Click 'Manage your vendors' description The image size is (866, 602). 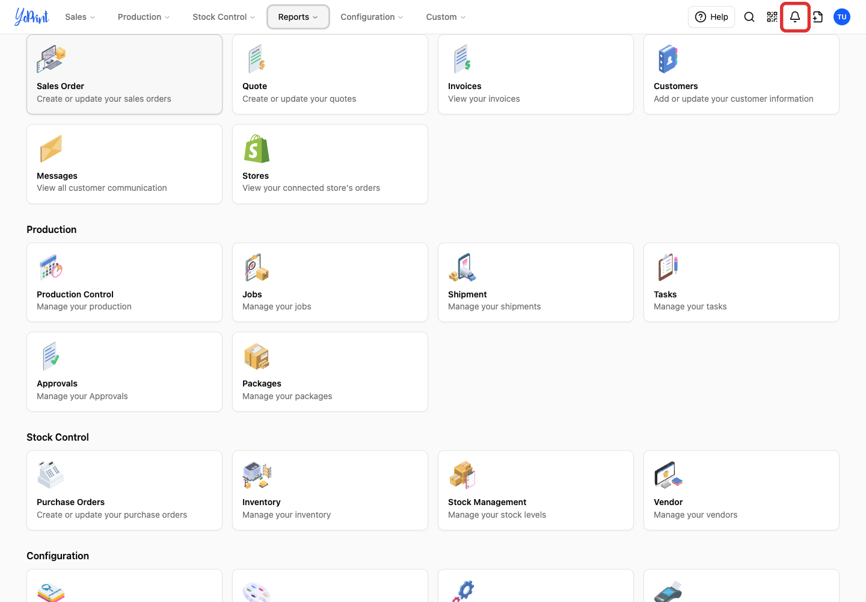click(695, 515)
